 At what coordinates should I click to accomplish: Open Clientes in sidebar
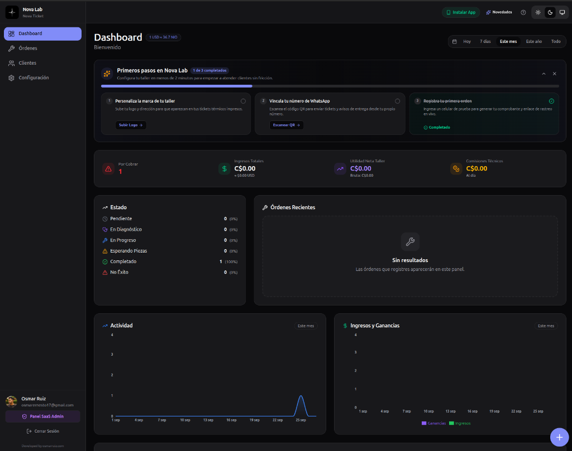click(42, 63)
